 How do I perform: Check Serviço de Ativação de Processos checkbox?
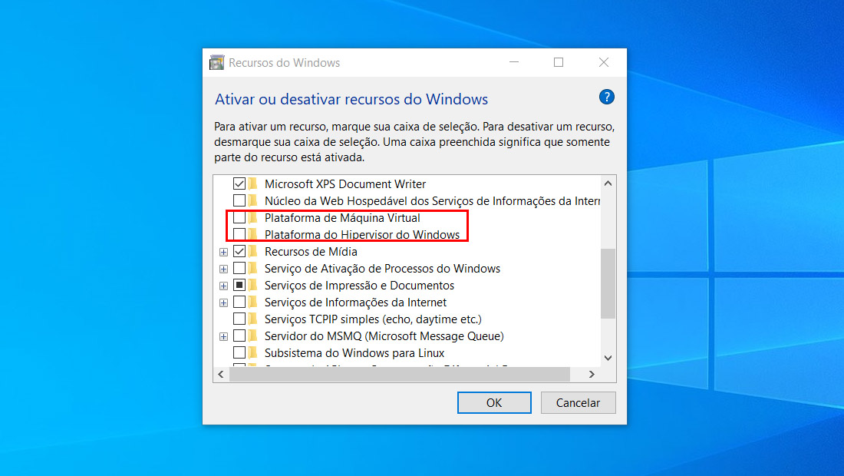239,268
